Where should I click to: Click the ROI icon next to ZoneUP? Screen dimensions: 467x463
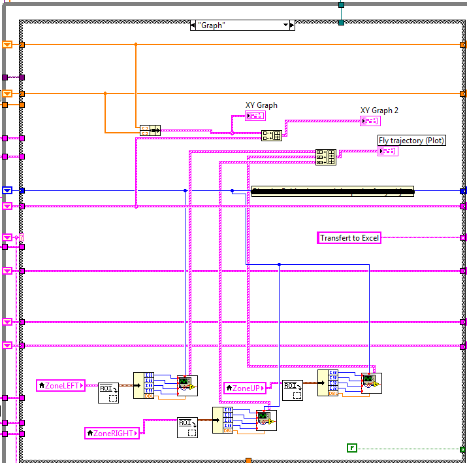293,390
